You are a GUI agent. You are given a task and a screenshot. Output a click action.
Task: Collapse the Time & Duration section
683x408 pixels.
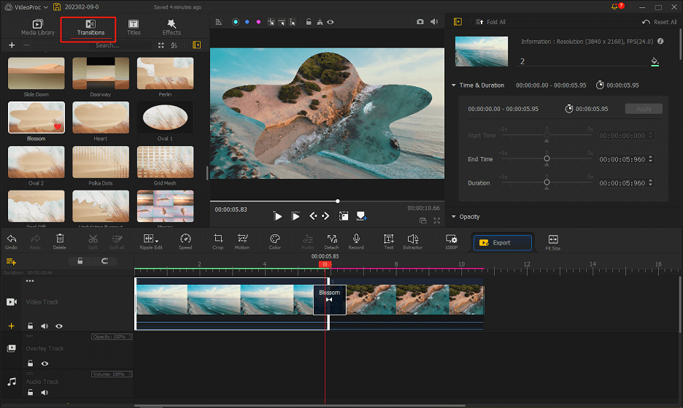(453, 85)
